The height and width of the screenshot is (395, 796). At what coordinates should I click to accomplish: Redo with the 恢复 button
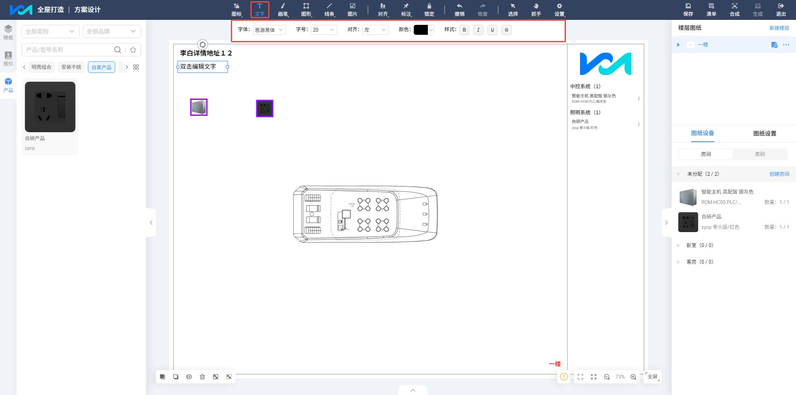pyautogui.click(x=483, y=10)
